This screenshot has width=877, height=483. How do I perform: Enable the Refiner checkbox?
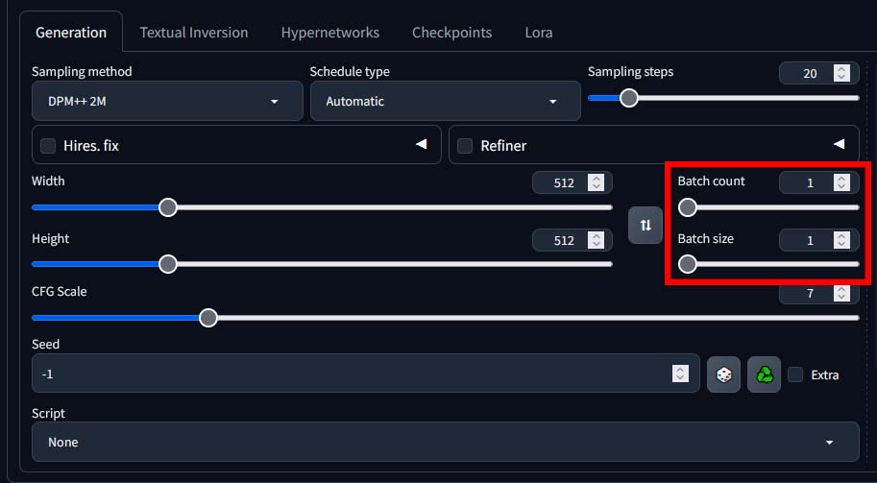[465, 146]
